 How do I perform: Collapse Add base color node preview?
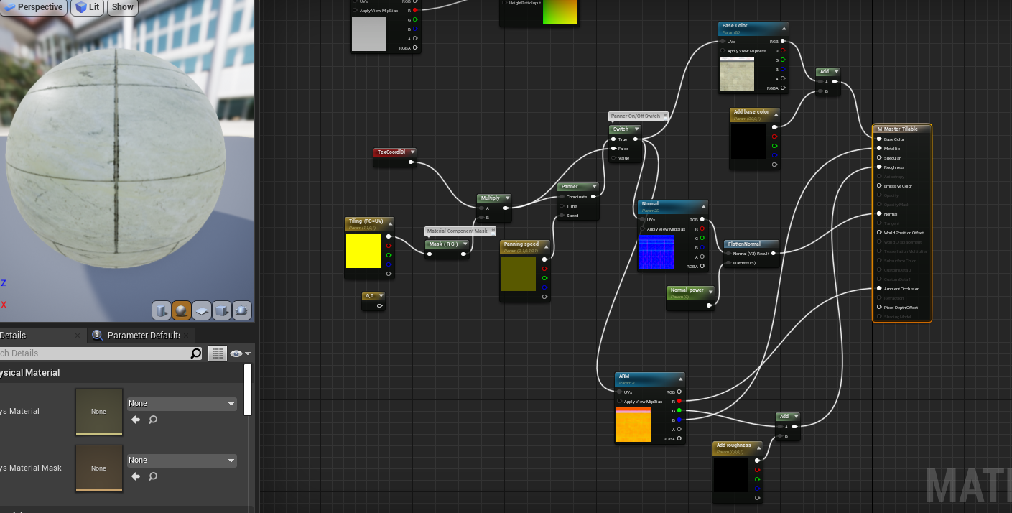pos(776,114)
